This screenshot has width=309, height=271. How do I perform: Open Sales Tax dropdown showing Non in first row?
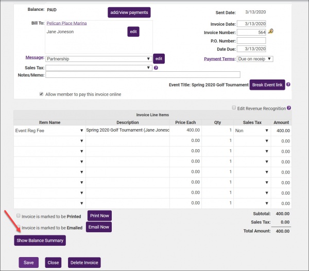252,131
